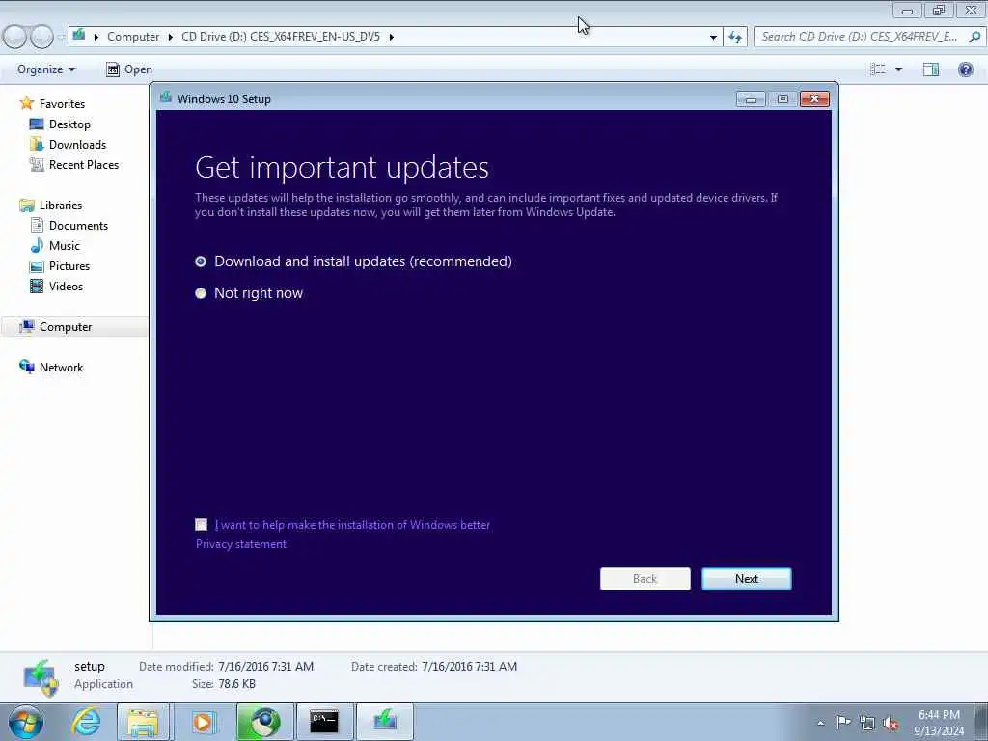Open the Pictures library
The image size is (988, 741).
(69, 266)
